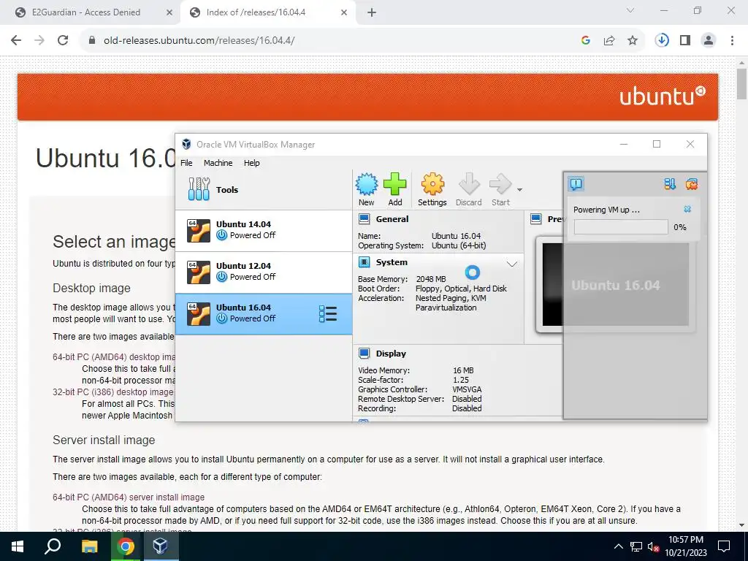Open the Windows notification center

[724, 546]
